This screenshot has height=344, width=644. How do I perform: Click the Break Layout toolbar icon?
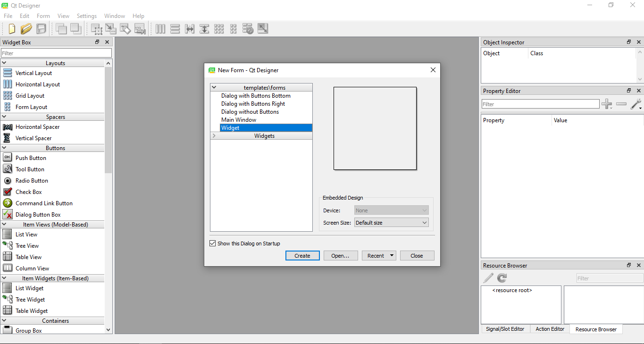click(248, 29)
